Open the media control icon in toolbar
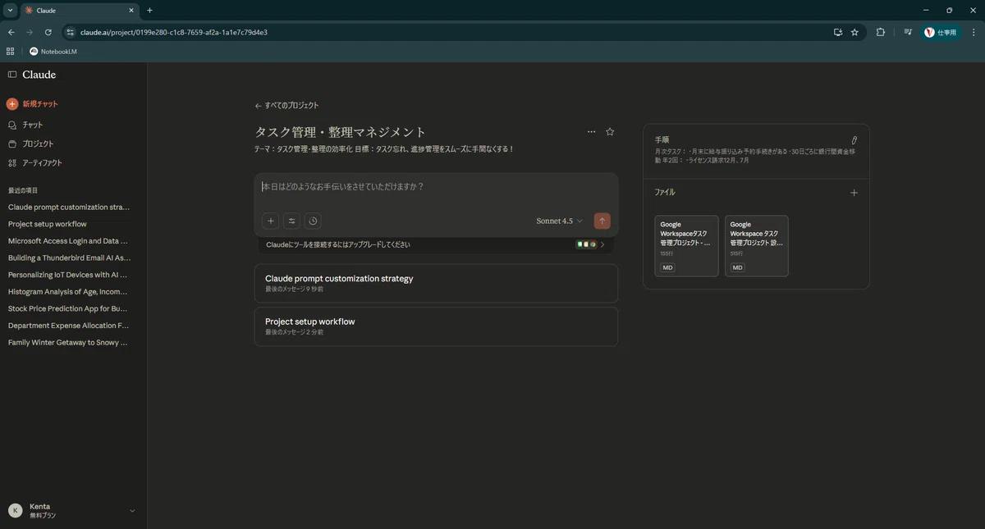The image size is (985, 529). click(908, 32)
